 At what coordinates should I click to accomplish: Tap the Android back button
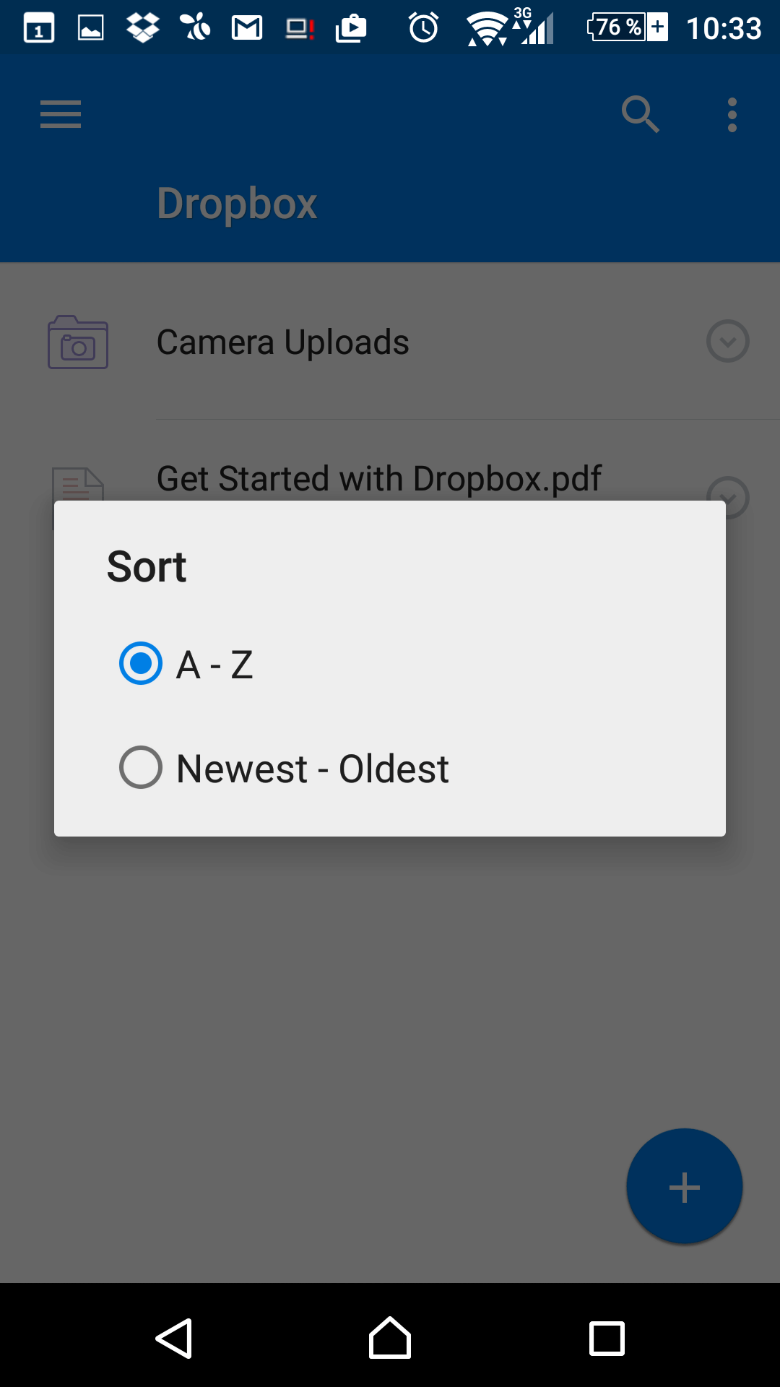(x=174, y=1338)
